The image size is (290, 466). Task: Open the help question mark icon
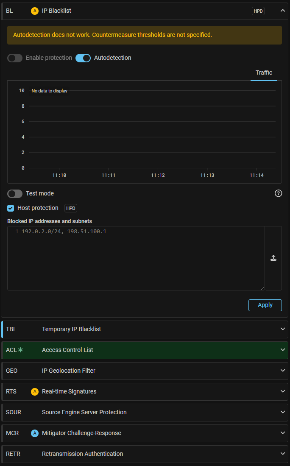(279, 193)
